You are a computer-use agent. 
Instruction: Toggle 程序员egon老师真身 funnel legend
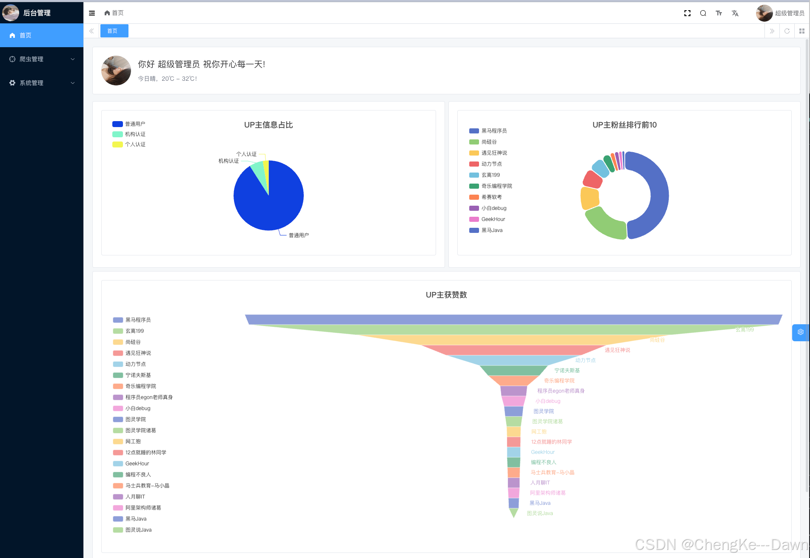tap(143, 397)
